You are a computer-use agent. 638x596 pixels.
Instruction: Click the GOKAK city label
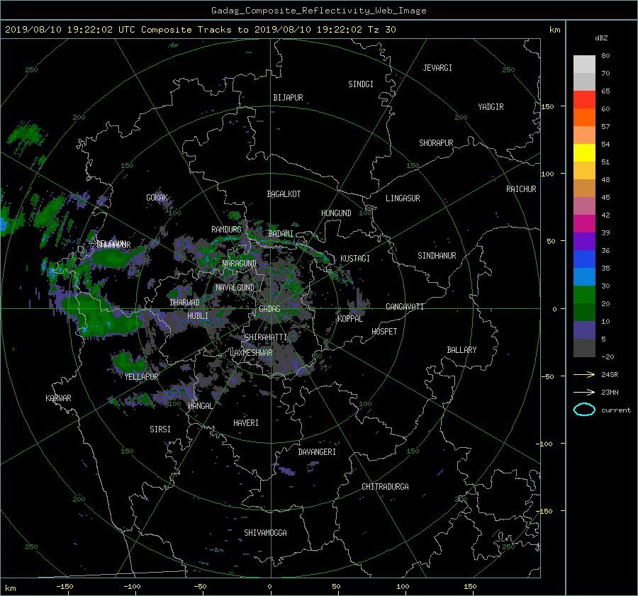tap(157, 198)
